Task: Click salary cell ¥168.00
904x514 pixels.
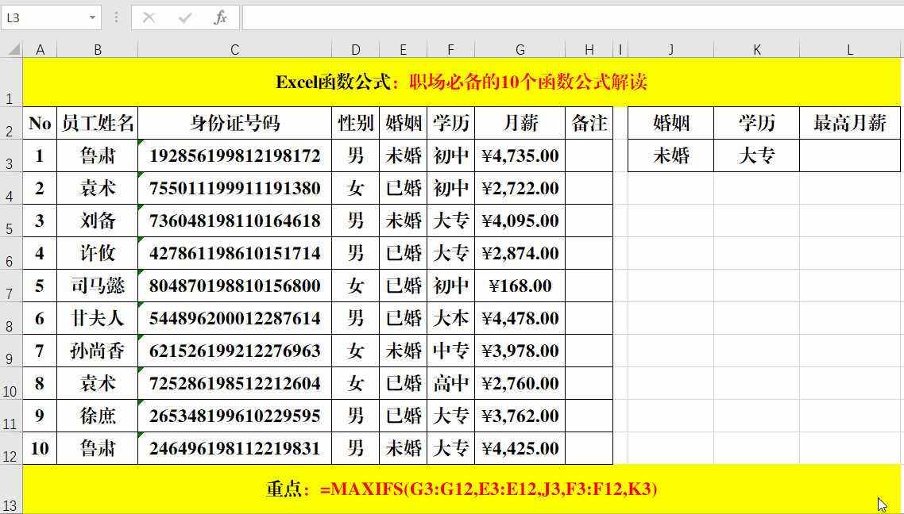Action: [x=520, y=286]
